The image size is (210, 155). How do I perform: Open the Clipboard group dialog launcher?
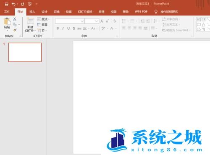pyautogui.click(x=21, y=36)
